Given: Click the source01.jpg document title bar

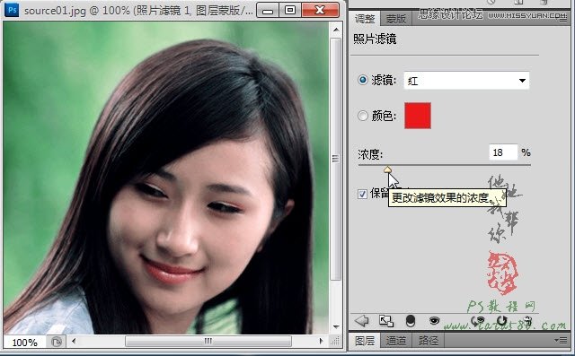Looking at the screenshot, I should tap(138, 10).
